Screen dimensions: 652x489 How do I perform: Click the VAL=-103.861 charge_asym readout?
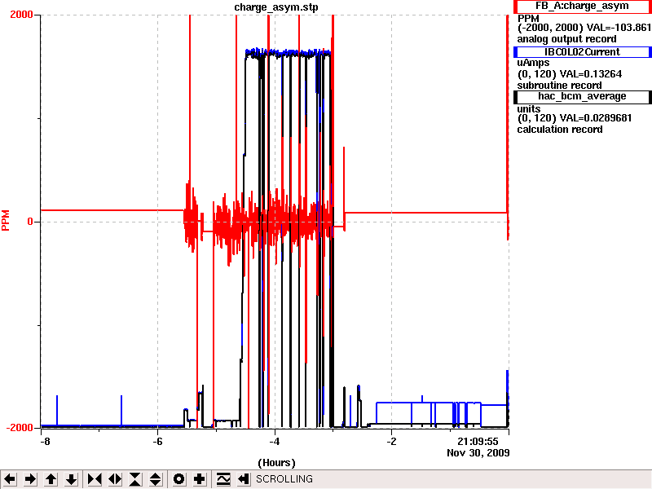pos(619,28)
